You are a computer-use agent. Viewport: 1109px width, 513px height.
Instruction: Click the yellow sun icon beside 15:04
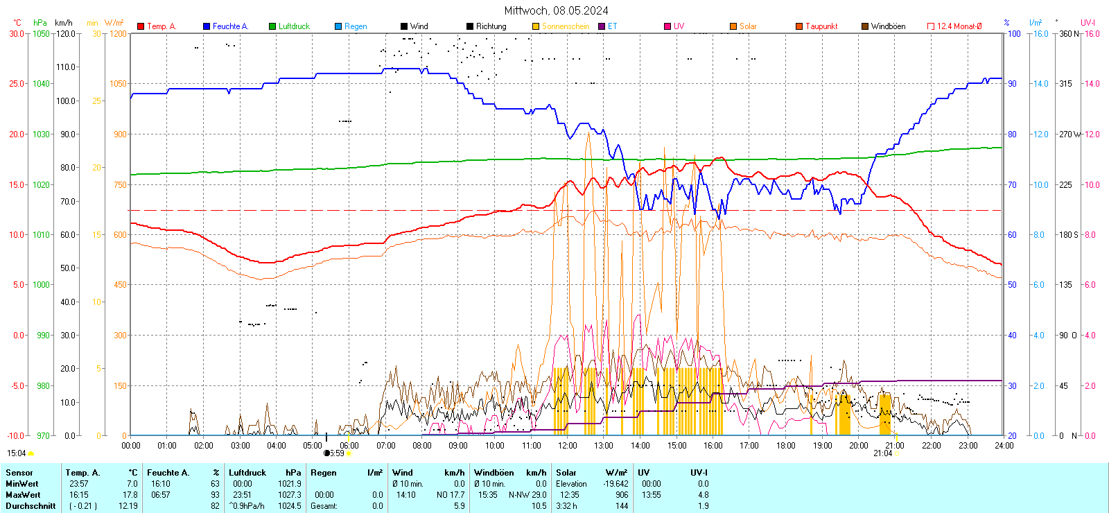(31, 453)
